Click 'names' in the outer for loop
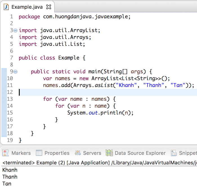 tap(99, 99)
